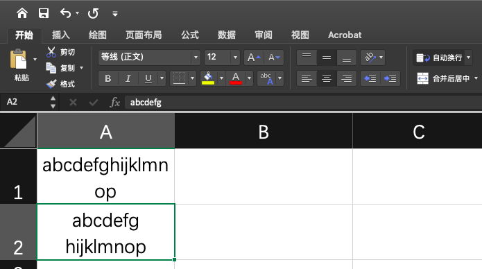Open the Name Box stepper arrows
The width and height of the screenshot is (482, 269).
pos(53,102)
